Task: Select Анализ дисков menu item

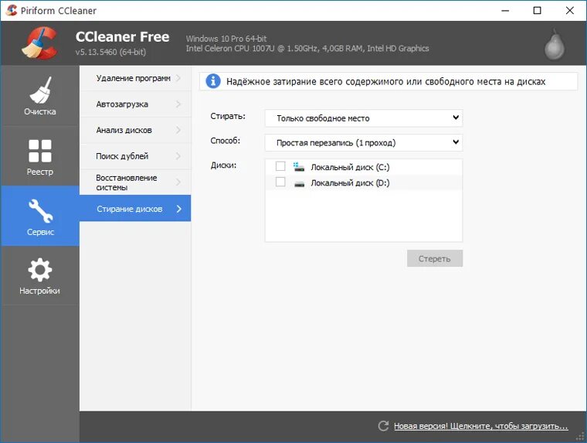Action: point(135,130)
